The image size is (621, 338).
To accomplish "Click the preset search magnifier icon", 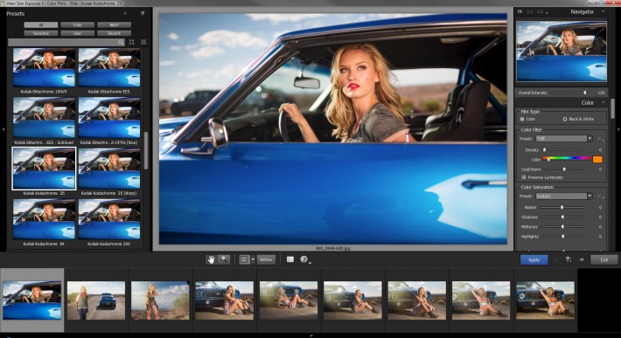I will (121, 42).
